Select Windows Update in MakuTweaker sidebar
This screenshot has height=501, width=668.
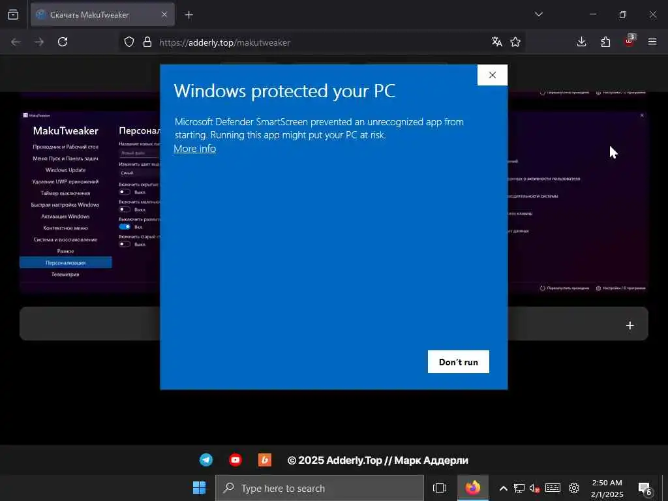[x=66, y=170]
